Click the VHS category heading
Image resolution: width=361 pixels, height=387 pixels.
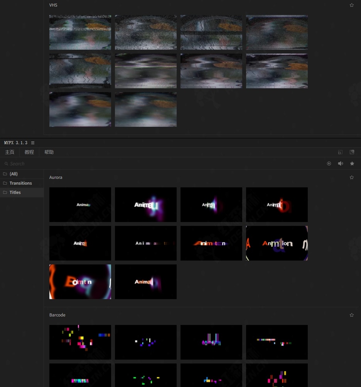[53, 5]
